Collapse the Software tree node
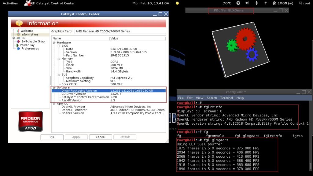Viewport: 313px width, 176px height. click(54, 87)
